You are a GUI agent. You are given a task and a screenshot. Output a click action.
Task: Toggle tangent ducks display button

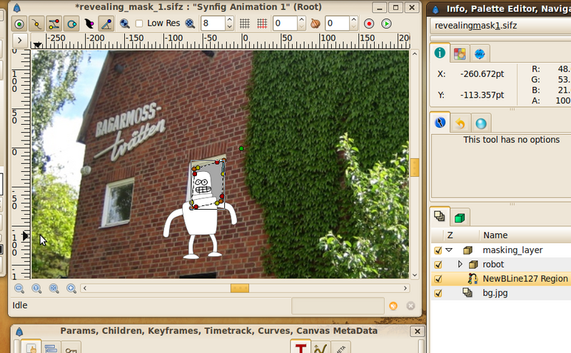coord(54,24)
